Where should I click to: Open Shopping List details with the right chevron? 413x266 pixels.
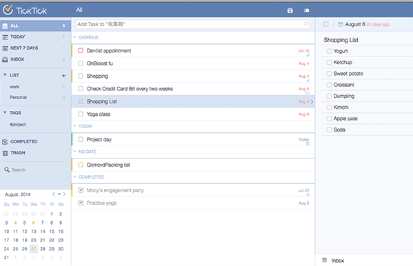(x=312, y=102)
